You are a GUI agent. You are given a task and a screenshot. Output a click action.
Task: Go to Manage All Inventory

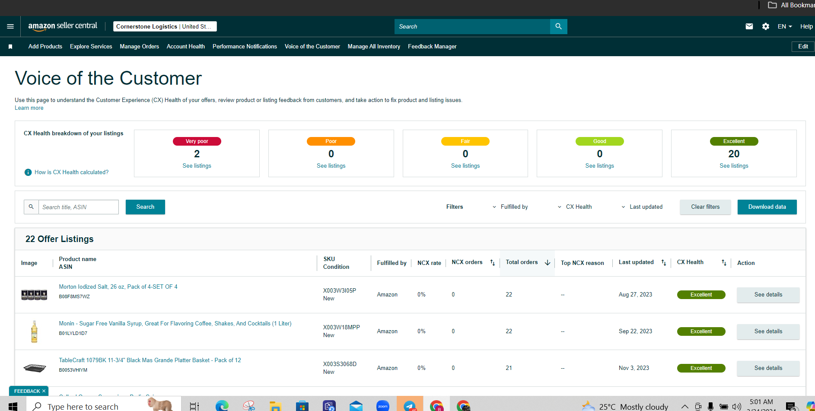[374, 47]
